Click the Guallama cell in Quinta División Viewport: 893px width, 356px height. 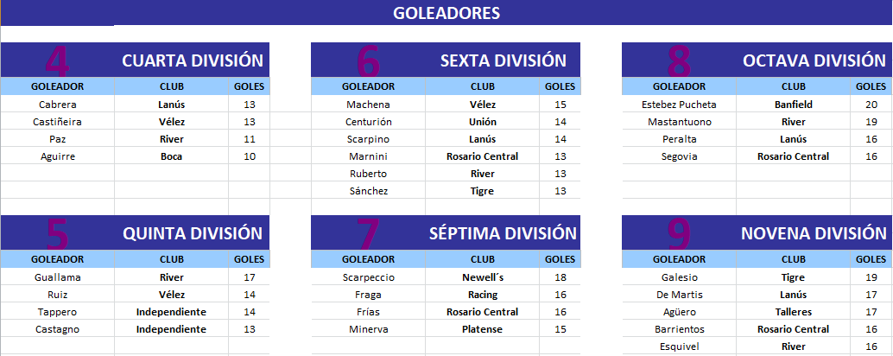58,277
